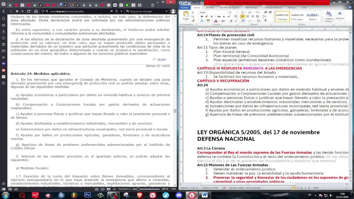
Task: Toggle superscript formatting in Word
Action: pyautogui.click(x=229, y=17)
